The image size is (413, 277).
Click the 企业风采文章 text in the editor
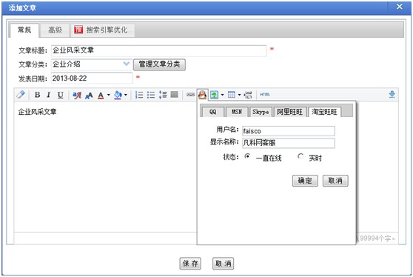point(37,112)
